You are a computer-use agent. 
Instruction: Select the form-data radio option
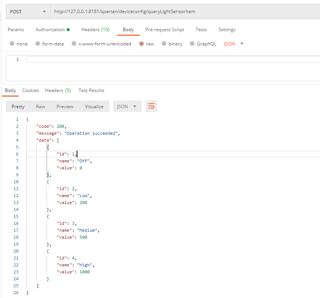coord(38,44)
